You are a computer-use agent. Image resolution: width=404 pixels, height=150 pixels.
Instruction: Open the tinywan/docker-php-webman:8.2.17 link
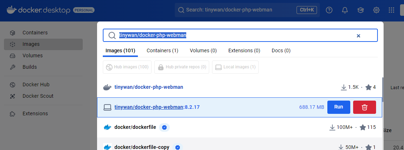pos(157,107)
